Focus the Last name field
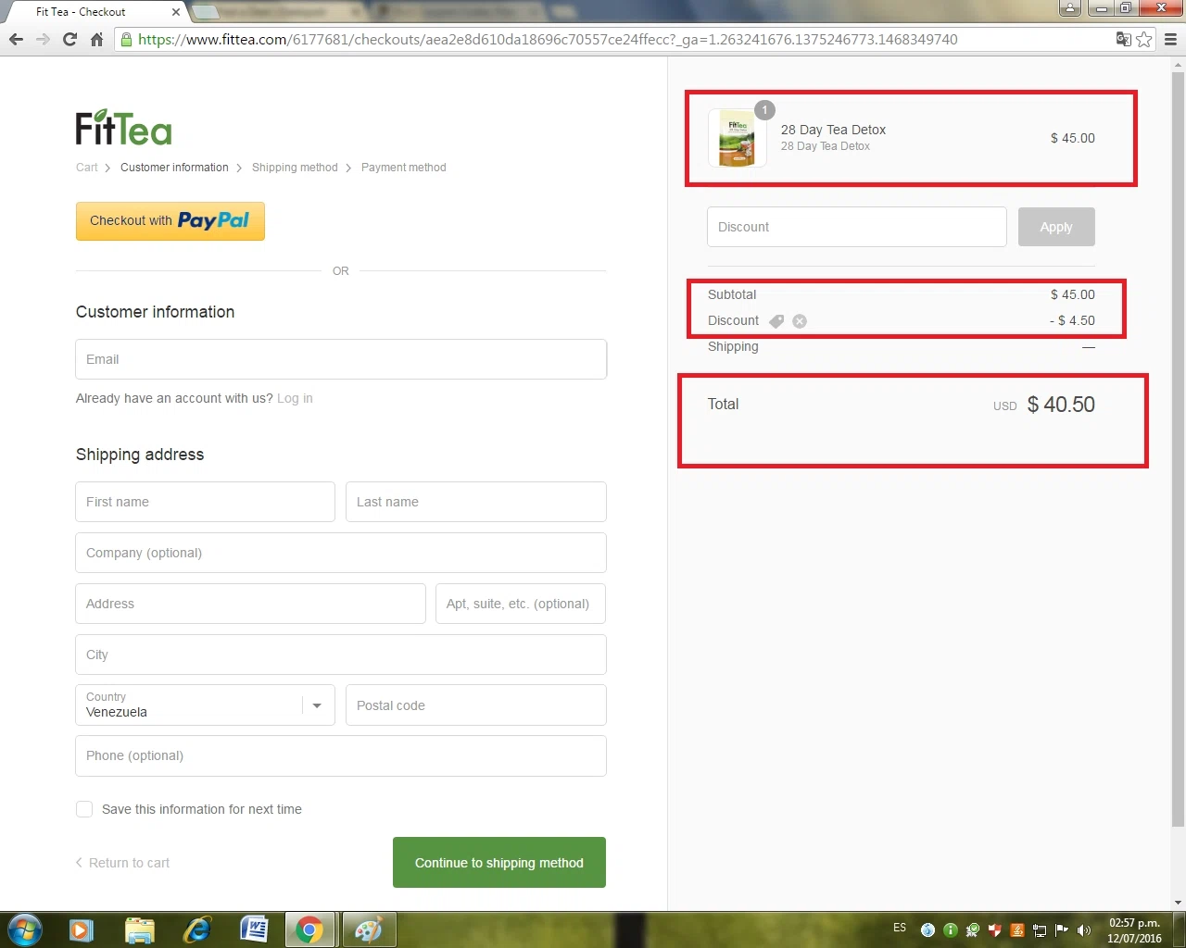 click(x=476, y=502)
